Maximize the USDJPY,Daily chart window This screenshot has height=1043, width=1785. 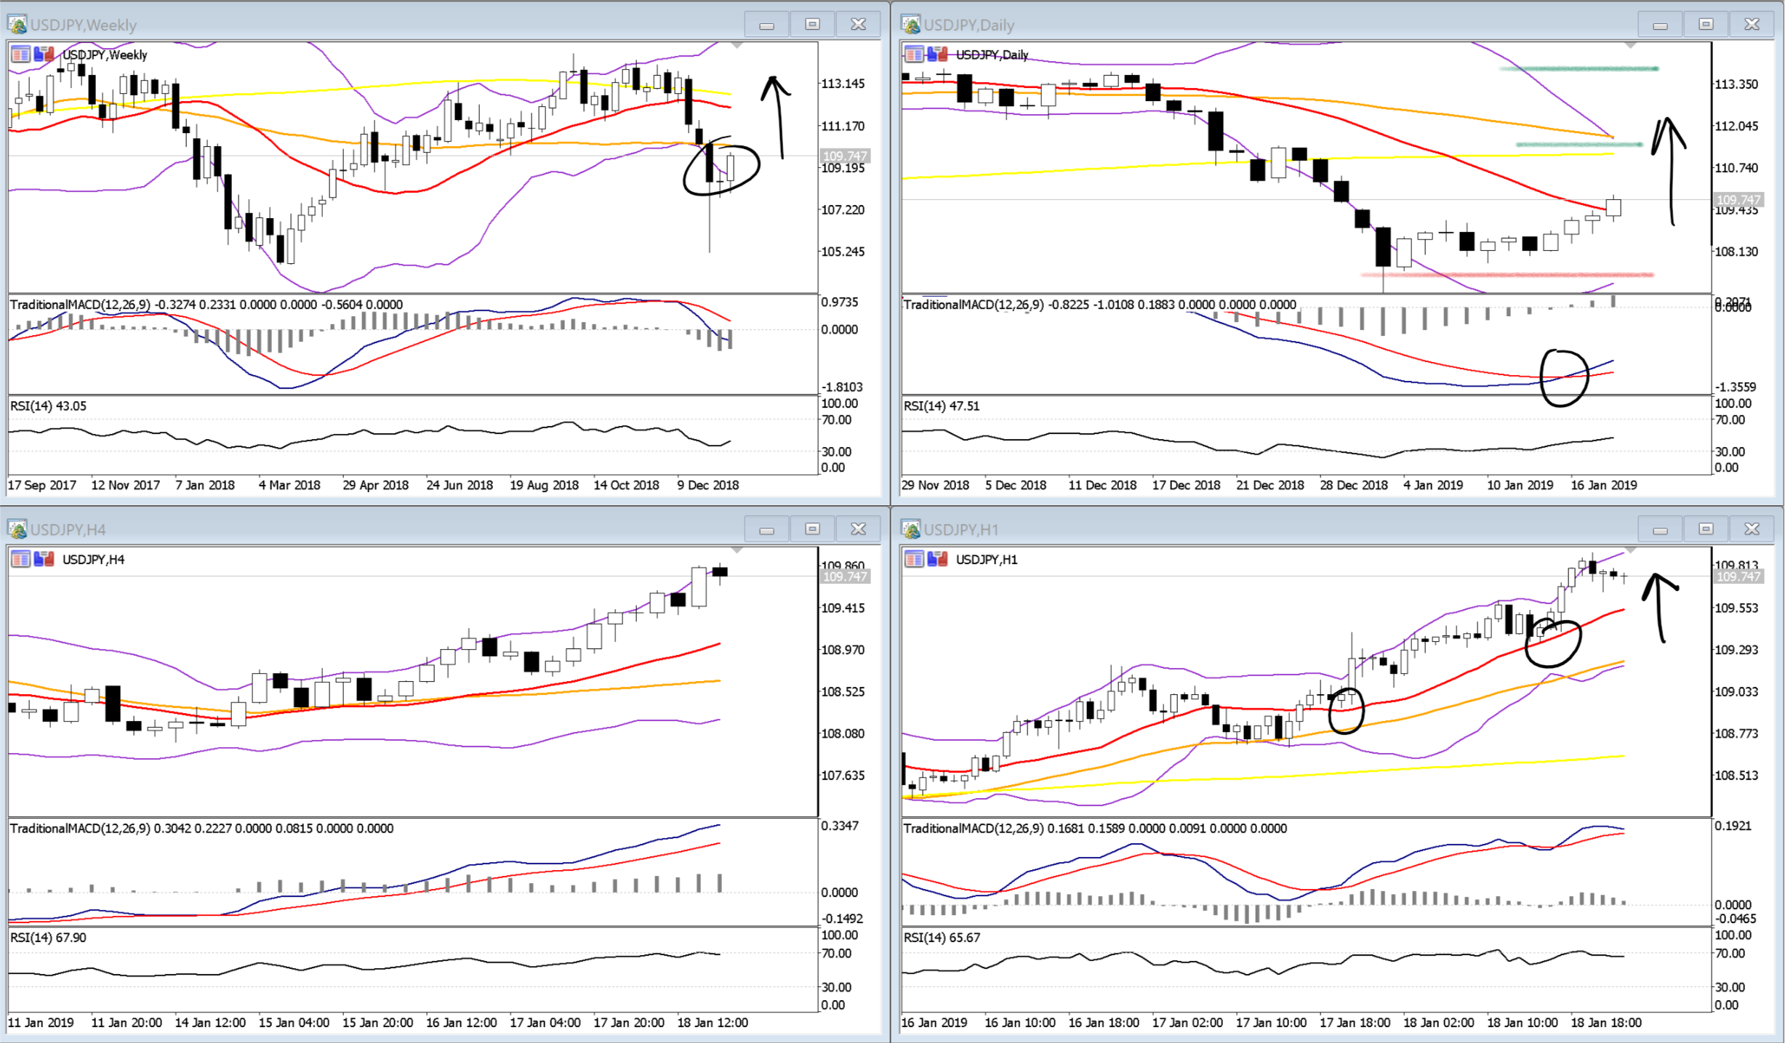(1705, 25)
